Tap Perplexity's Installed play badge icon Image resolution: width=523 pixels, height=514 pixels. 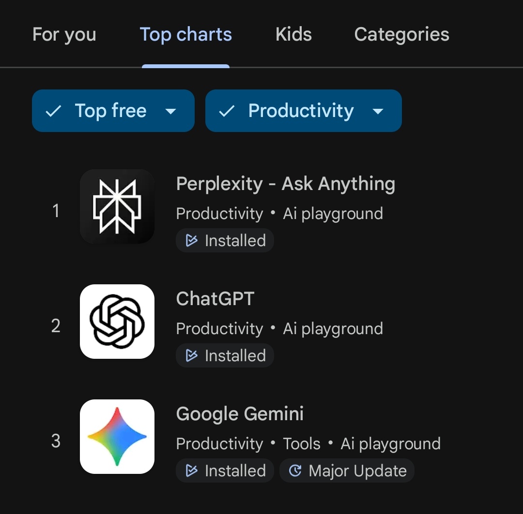[192, 241]
